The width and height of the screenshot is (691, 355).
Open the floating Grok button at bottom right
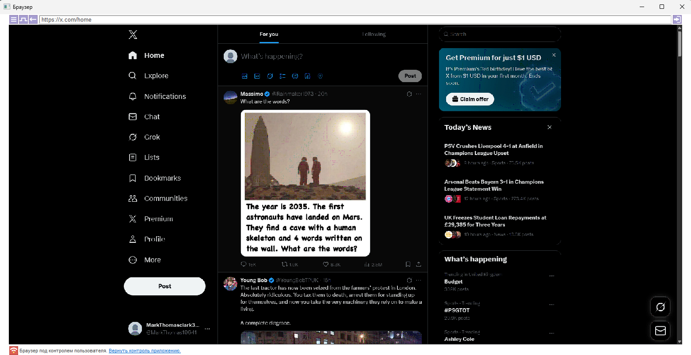660,307
